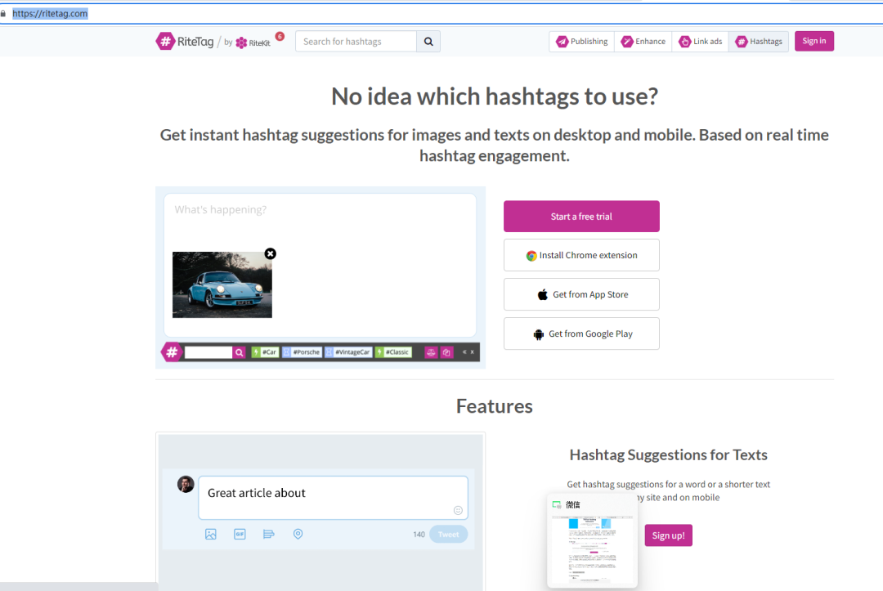The width and height of the screenshot is (883, 591).
Task: Open the emoji picker smiley icon
Action: click(458, 510)
